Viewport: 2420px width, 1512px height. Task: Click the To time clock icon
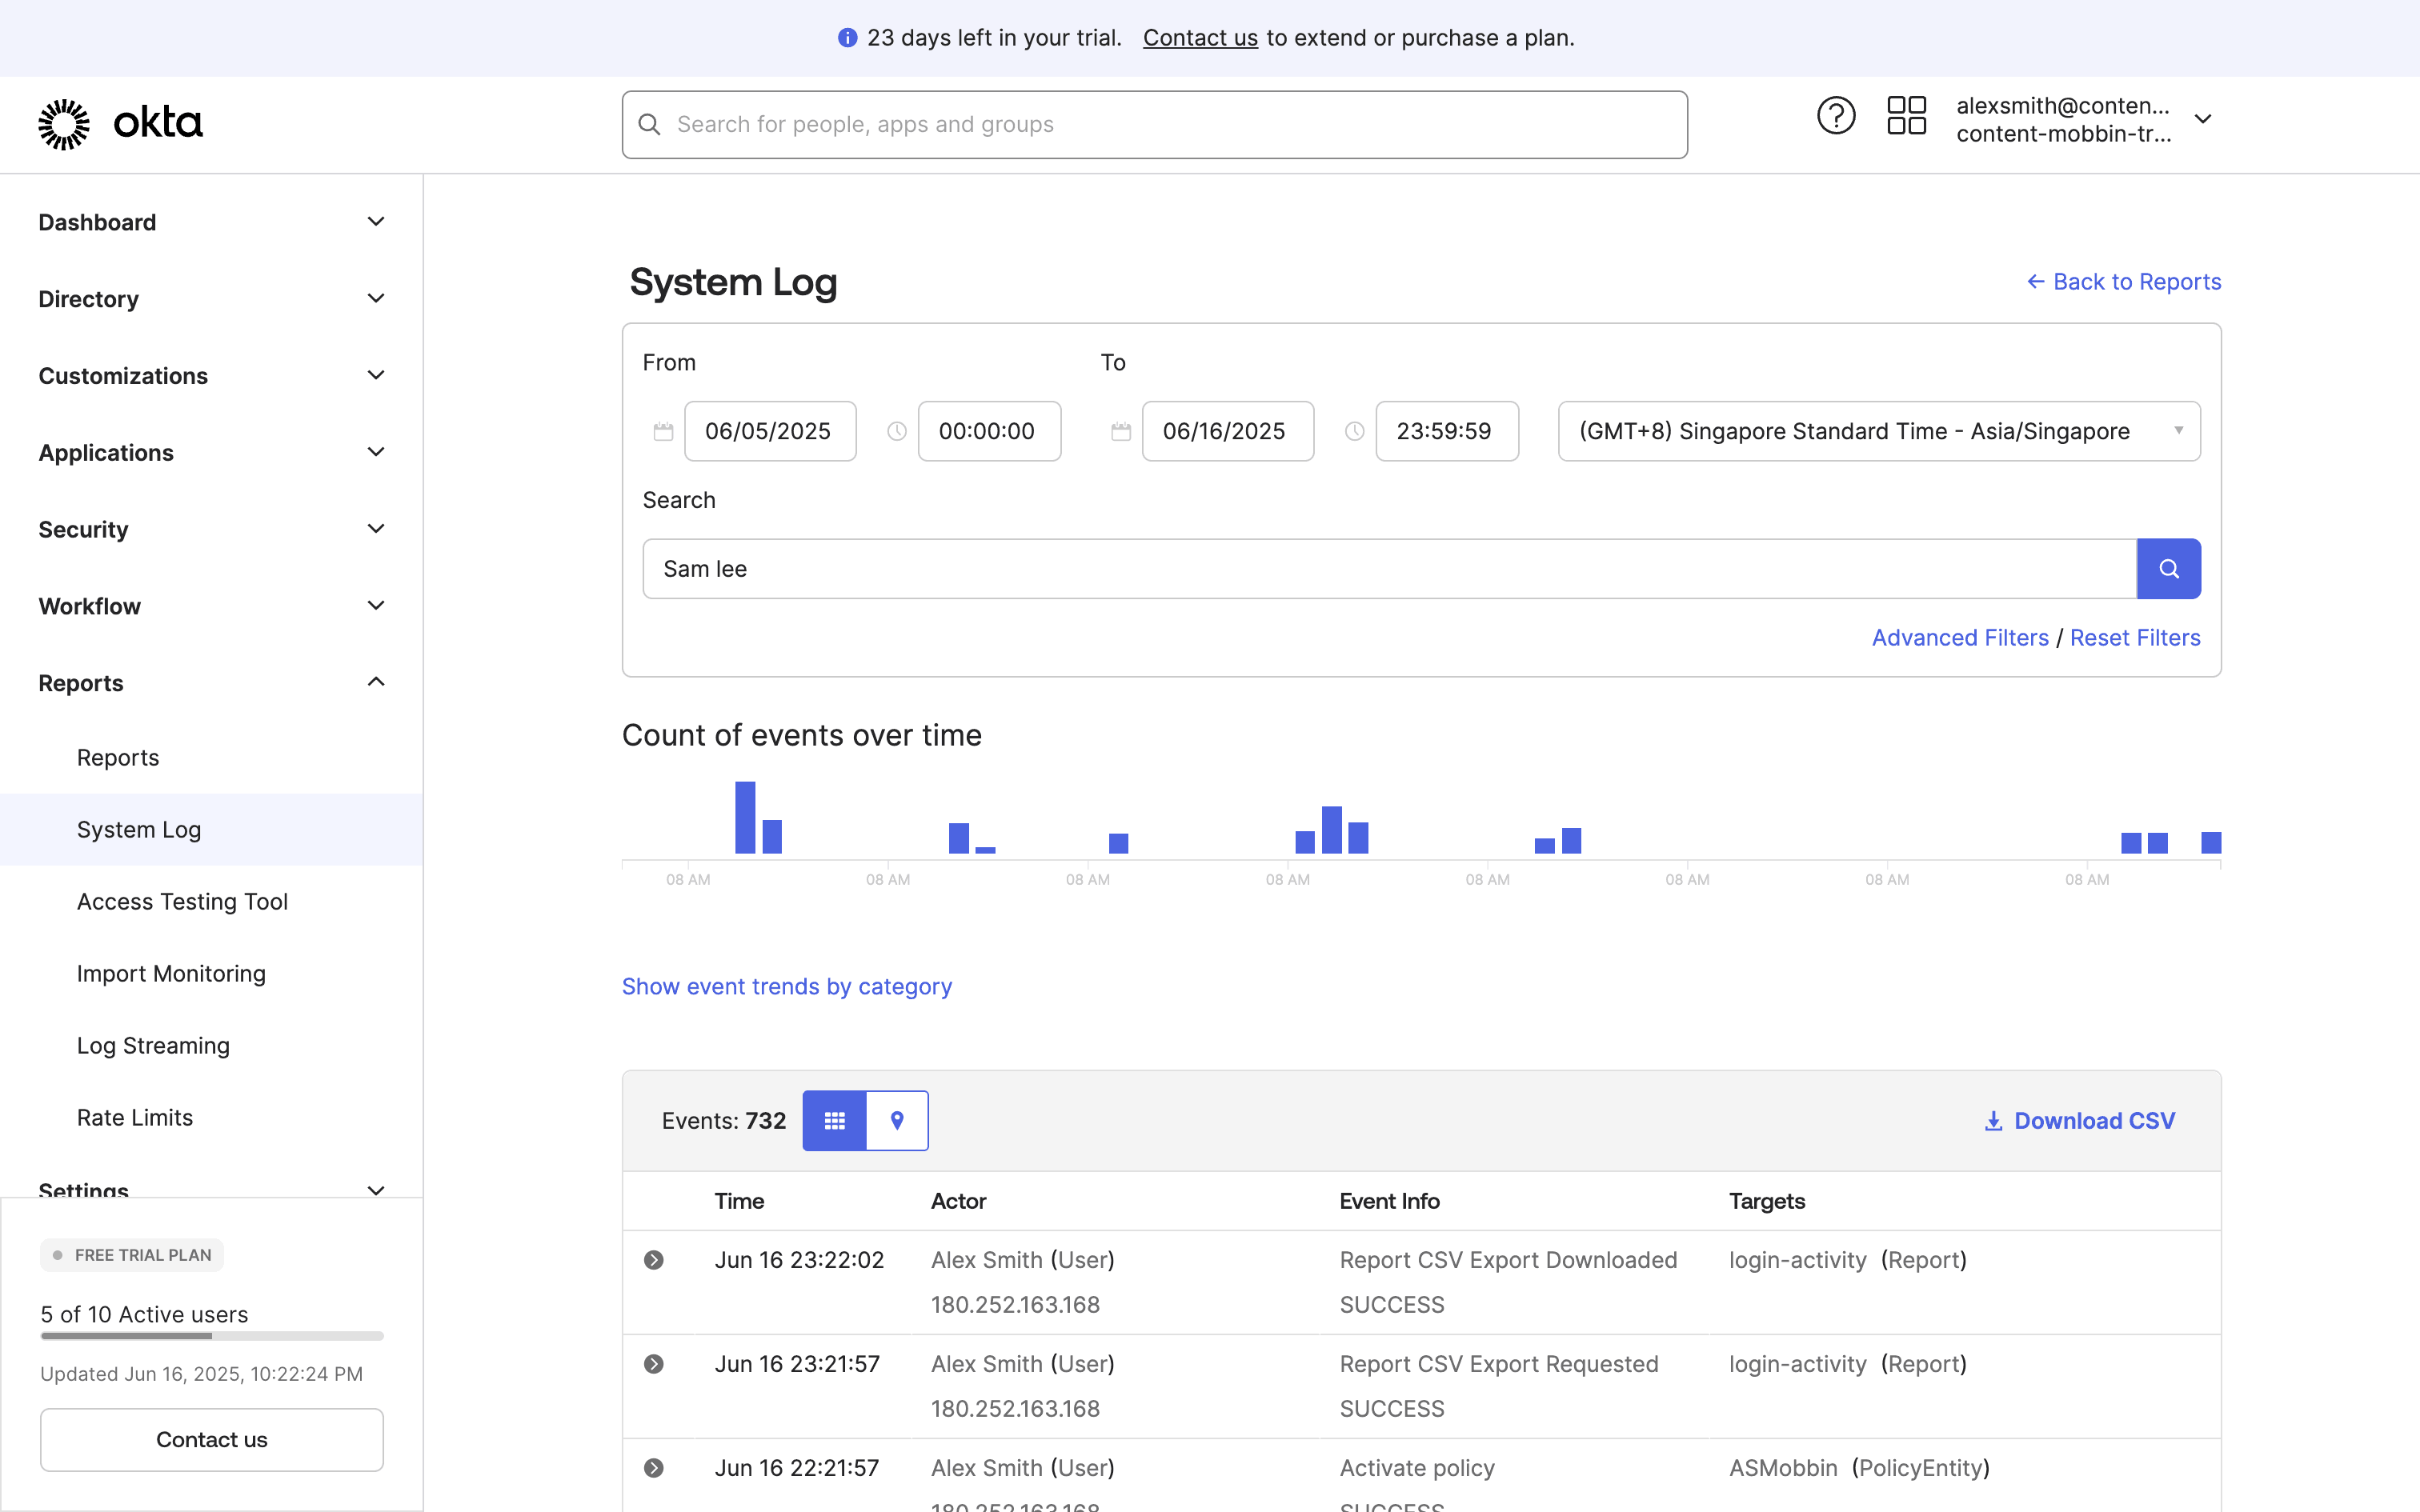coord(1354,431)
